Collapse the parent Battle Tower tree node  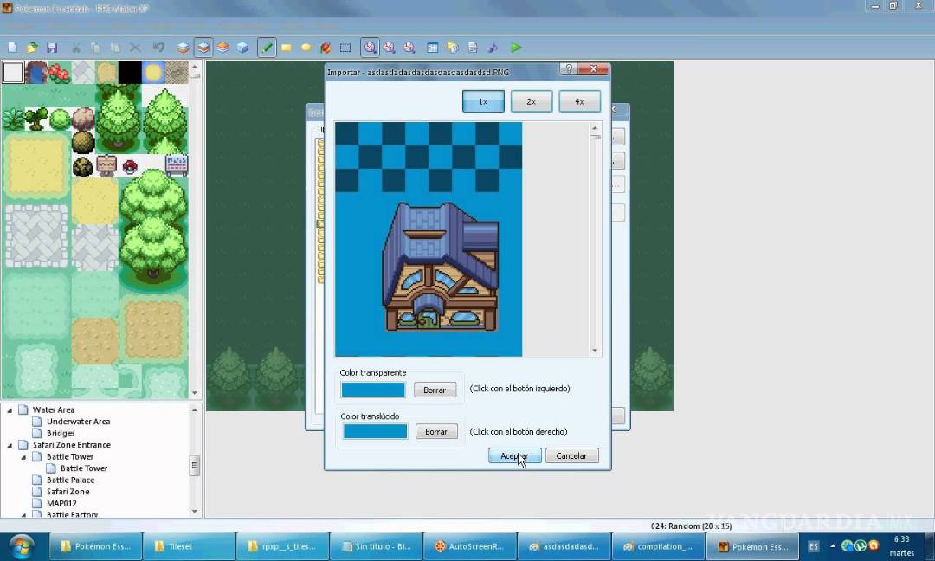click(x=24, y=457)
